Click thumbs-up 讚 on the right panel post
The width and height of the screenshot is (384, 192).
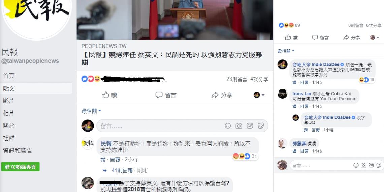point(291,37)
